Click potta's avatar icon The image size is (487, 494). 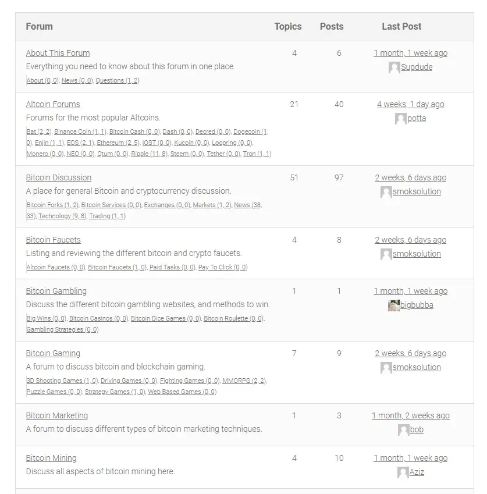tap(401, 119)
